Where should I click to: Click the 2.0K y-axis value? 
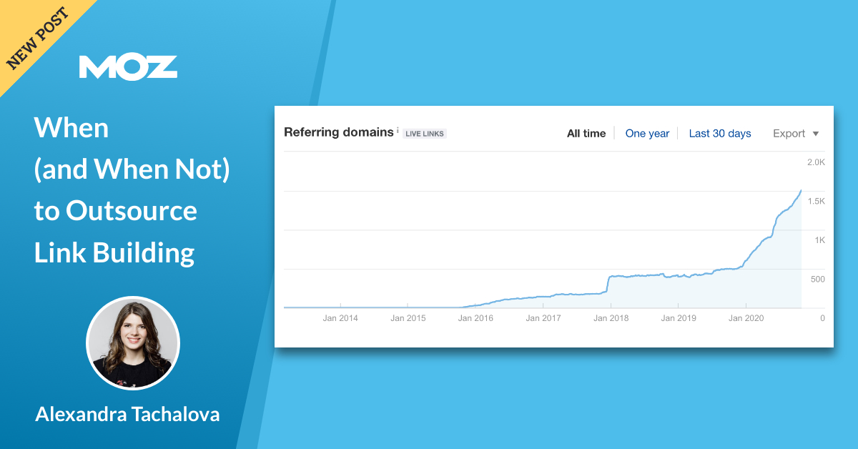click(816, 162)
